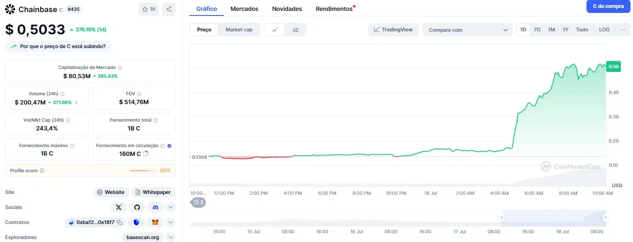Click the Profile score progress bar
The height and width of the screenshot is (242, 633).
[143, 171]
